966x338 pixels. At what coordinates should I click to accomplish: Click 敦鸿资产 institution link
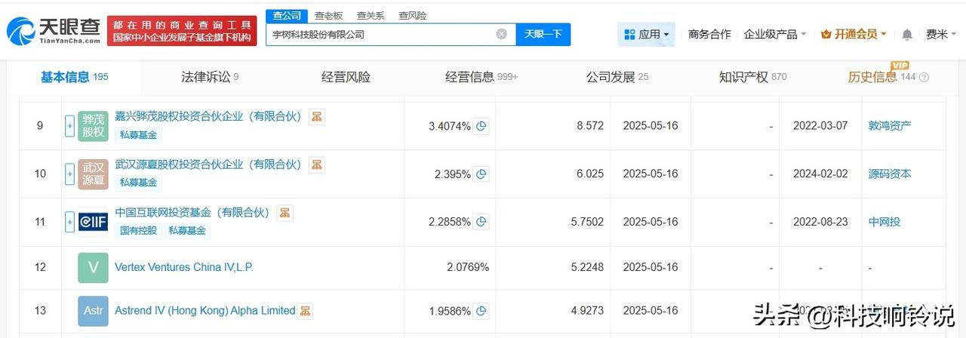pos(890,126)
